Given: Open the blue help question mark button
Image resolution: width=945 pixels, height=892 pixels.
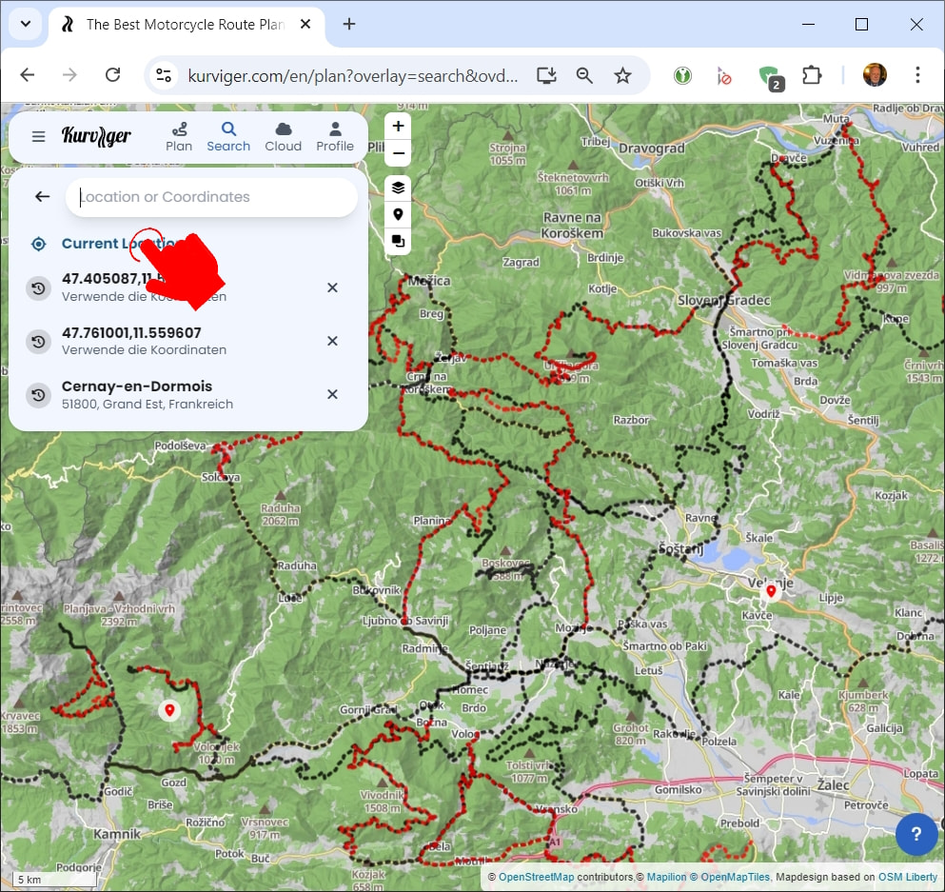Looking at the screenshot, I should coord(915,835).
